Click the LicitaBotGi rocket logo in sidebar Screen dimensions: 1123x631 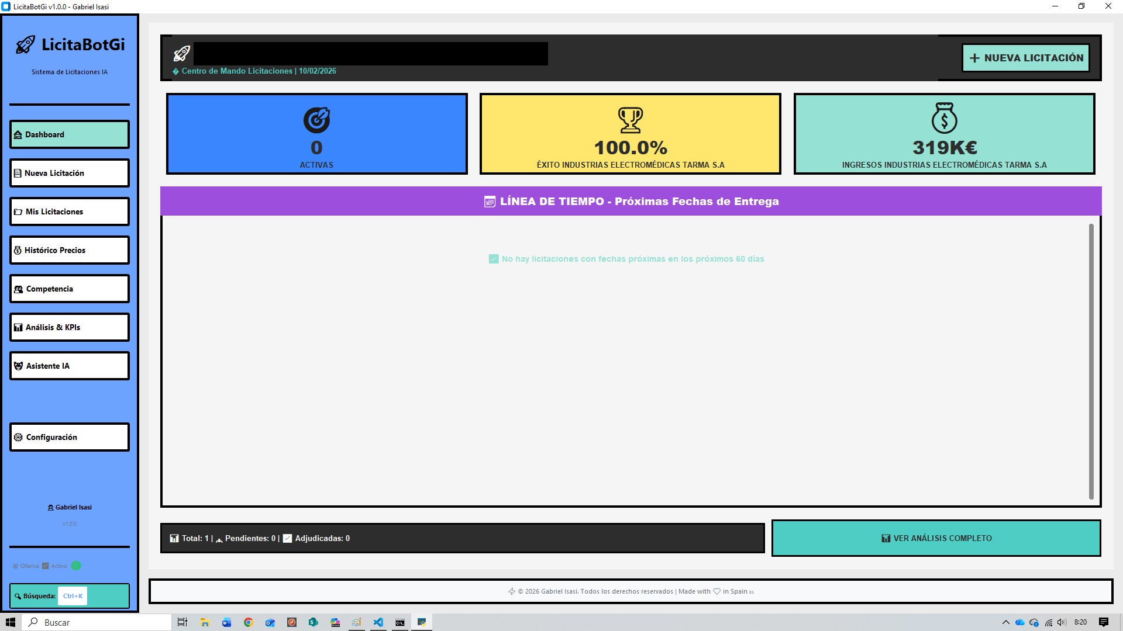click(25, 45)
